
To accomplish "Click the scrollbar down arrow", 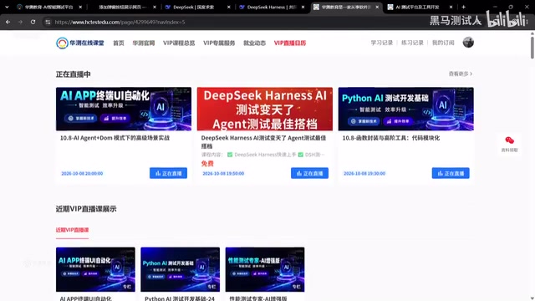I will click(x=532, y=298).
